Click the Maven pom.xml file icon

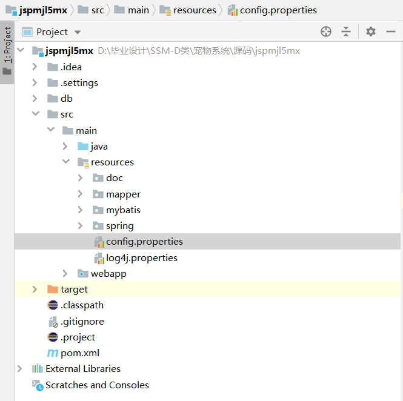click(x=53, y=353)
